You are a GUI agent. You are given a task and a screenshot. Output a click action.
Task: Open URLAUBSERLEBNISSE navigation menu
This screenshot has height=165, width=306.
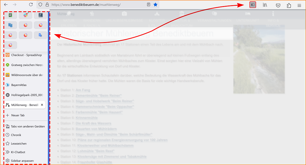pos(124,17)
